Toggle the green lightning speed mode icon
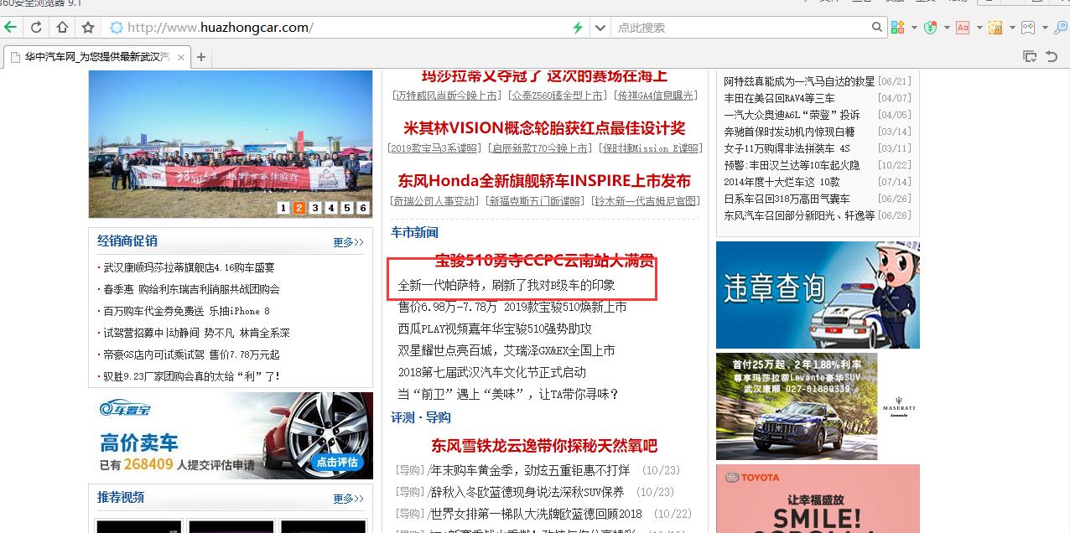The width and height of the screenshot is (1070, 533). click(x=578, y=28)
